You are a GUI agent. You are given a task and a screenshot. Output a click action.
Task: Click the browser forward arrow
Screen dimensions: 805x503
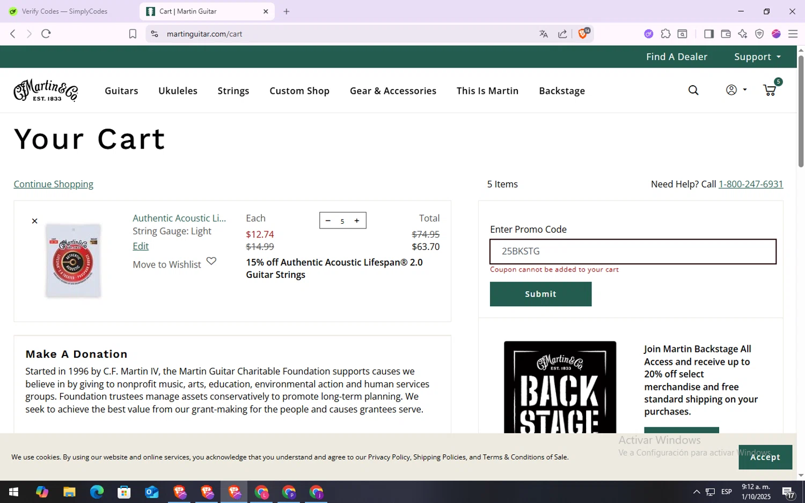29,34
